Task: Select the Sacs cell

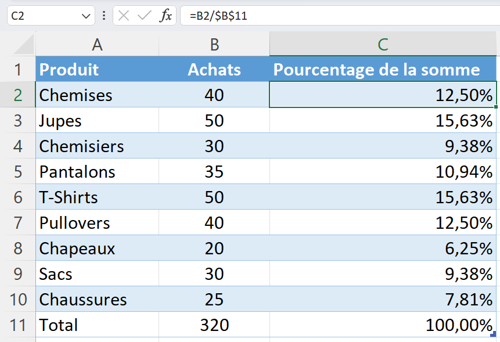Action: (x=97, y=273)
